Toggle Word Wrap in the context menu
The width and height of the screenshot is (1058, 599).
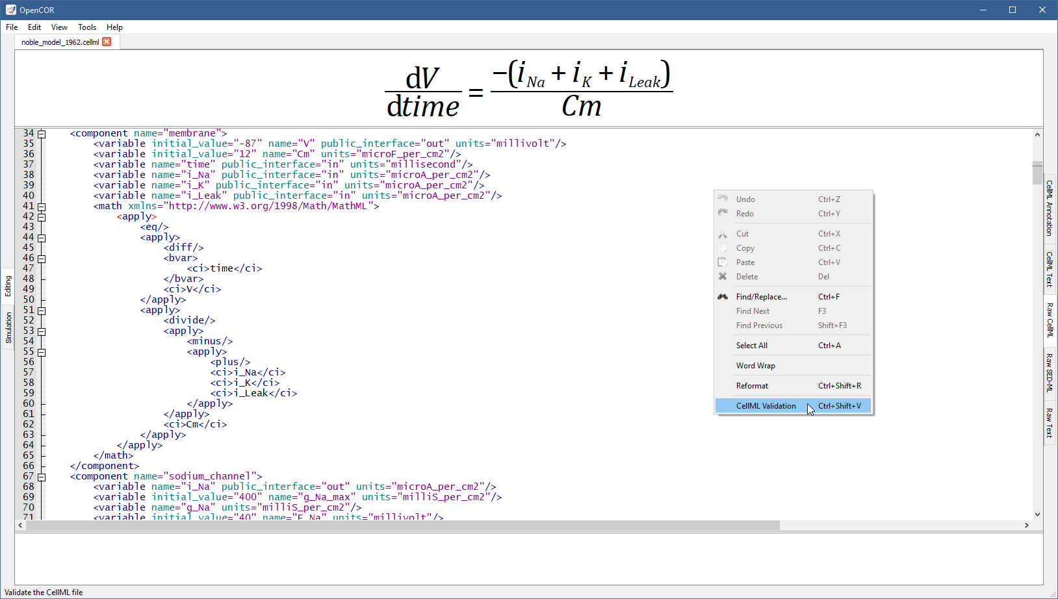[755, 366]
